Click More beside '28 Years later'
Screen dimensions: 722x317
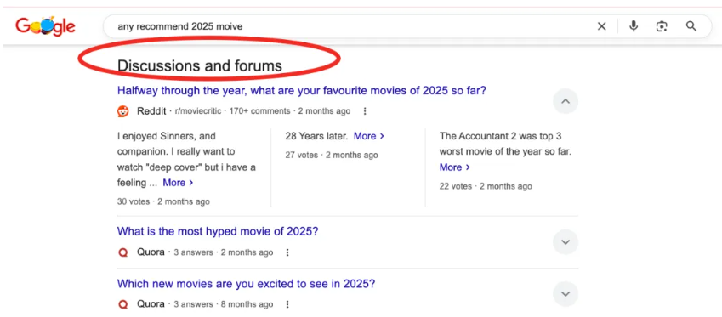tap(369, 136)
